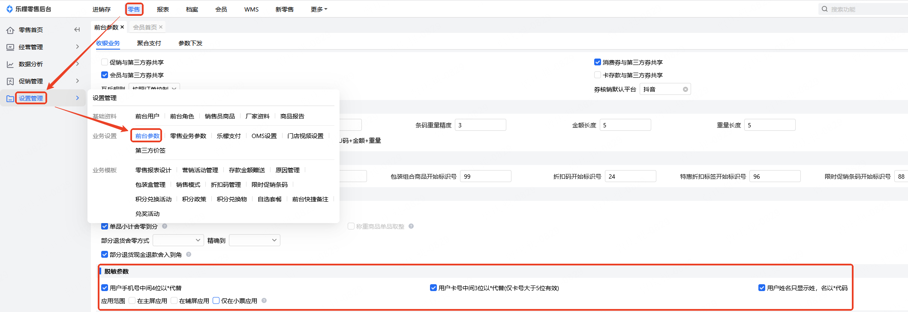Open 零售业务参数 link
The height and width of the screenshot is (312, 908).
[x=188, y=136]
